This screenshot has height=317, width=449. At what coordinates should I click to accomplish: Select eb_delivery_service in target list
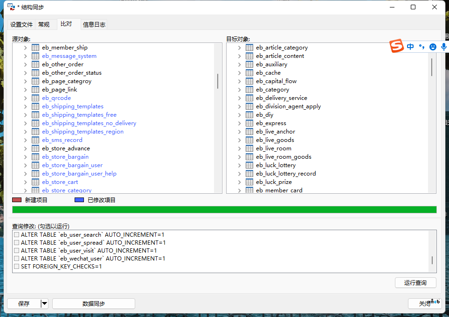coord(282,98)
